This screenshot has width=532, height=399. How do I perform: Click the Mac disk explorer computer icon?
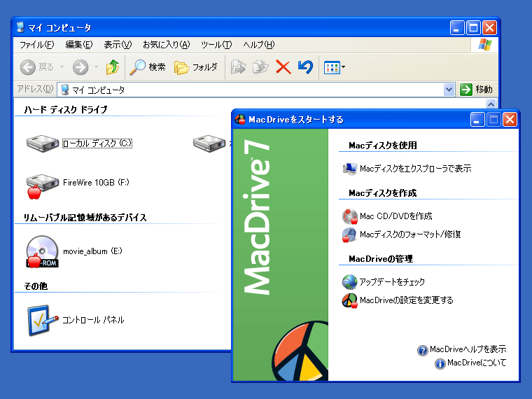tap(349, 169)
